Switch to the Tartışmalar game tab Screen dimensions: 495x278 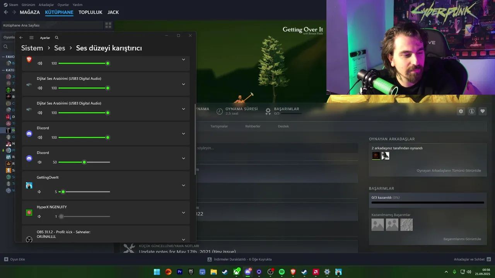[x=219, y=126]
